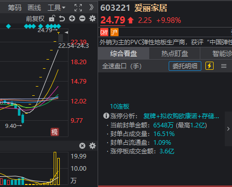Open the order book hamburger menu
The width and height of the screenshot is (232, 187).
[x=224, y=66]
